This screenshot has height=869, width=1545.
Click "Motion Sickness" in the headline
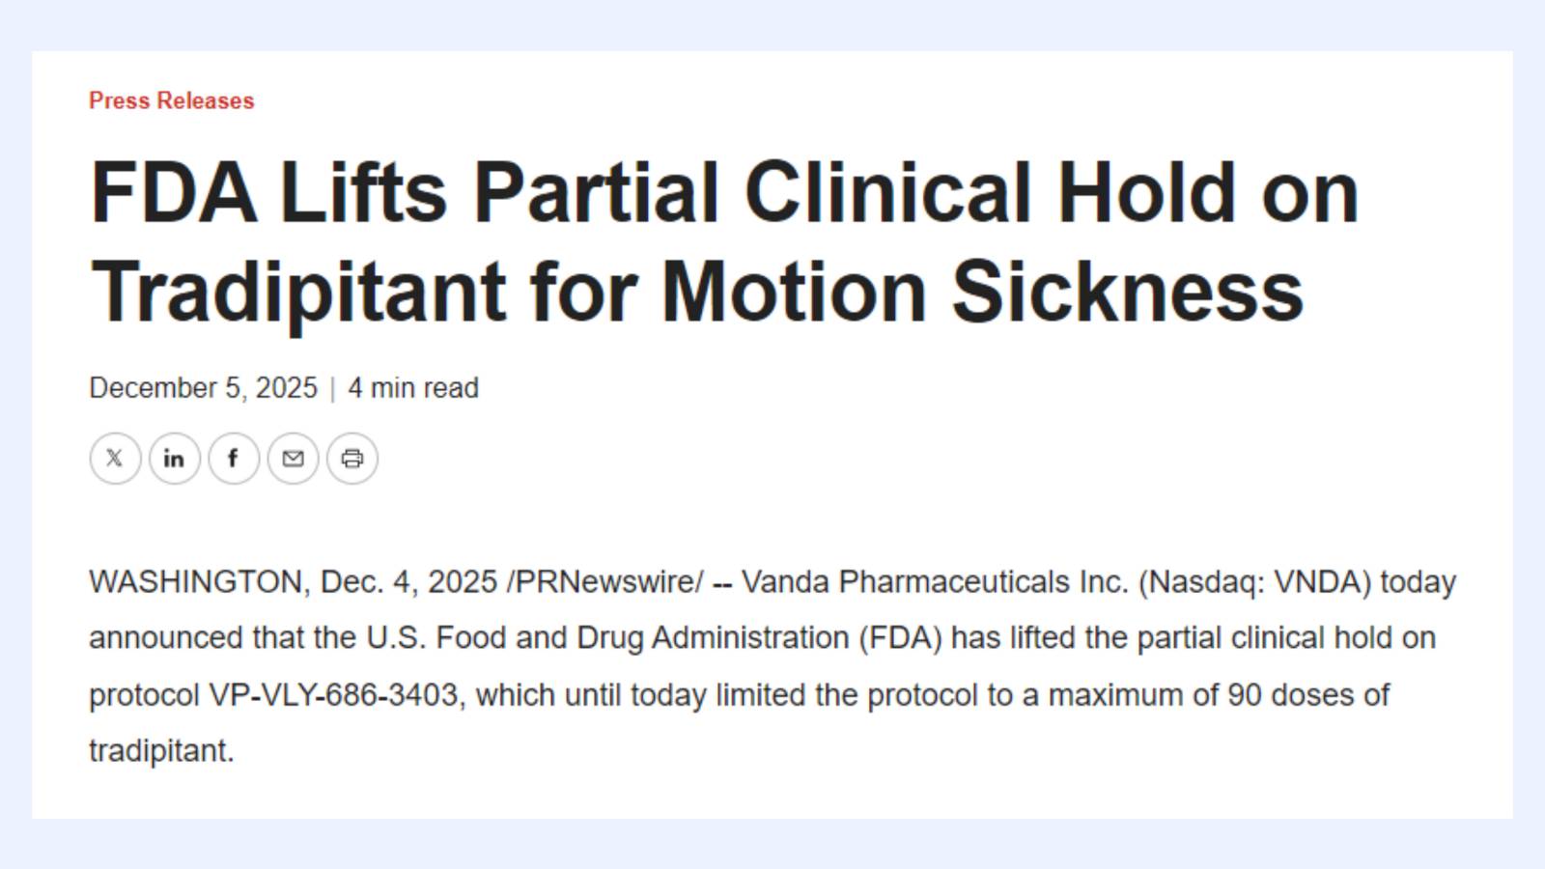(982, 292)
